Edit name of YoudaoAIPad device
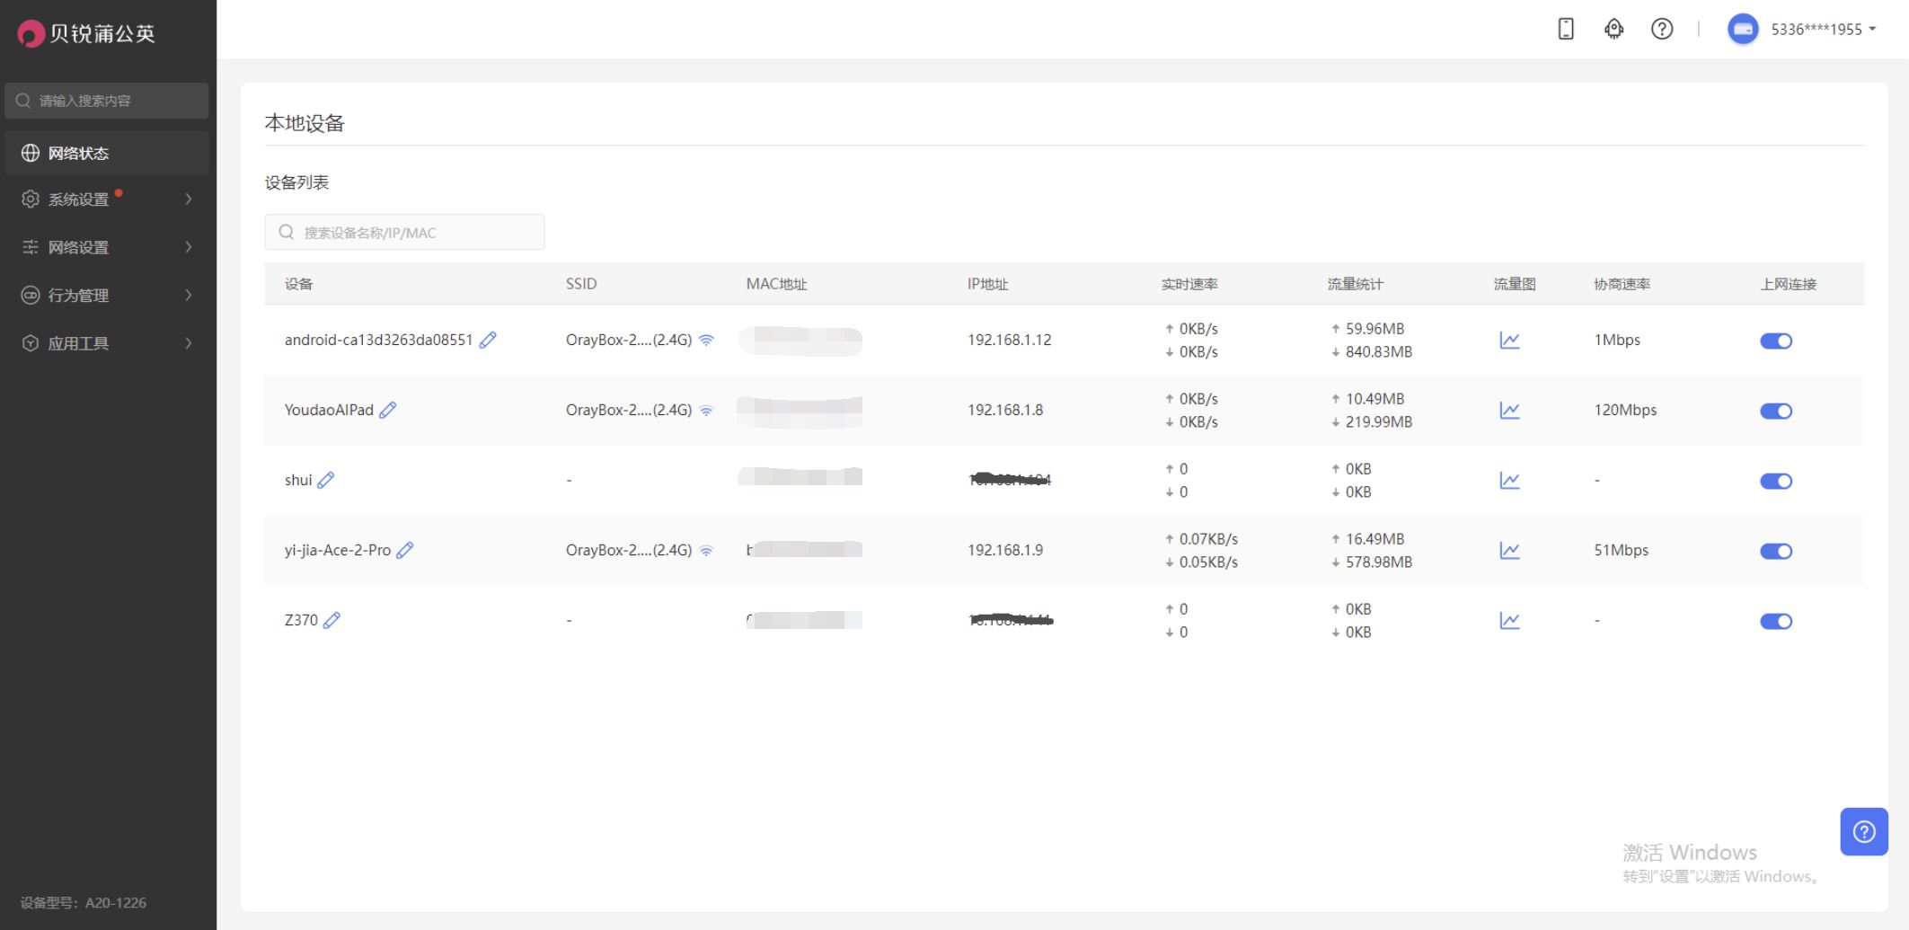The height and width of the screenshot is (930, 1909). coord(388,410)
